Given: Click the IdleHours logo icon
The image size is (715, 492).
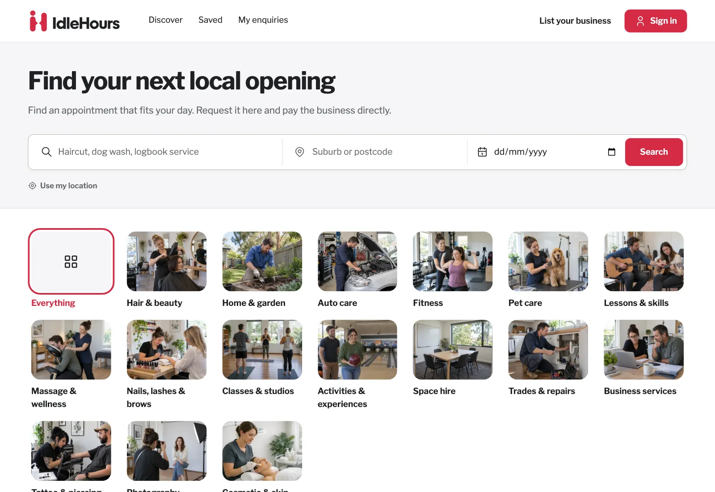Looking at the screenshot, I should 38,21.
